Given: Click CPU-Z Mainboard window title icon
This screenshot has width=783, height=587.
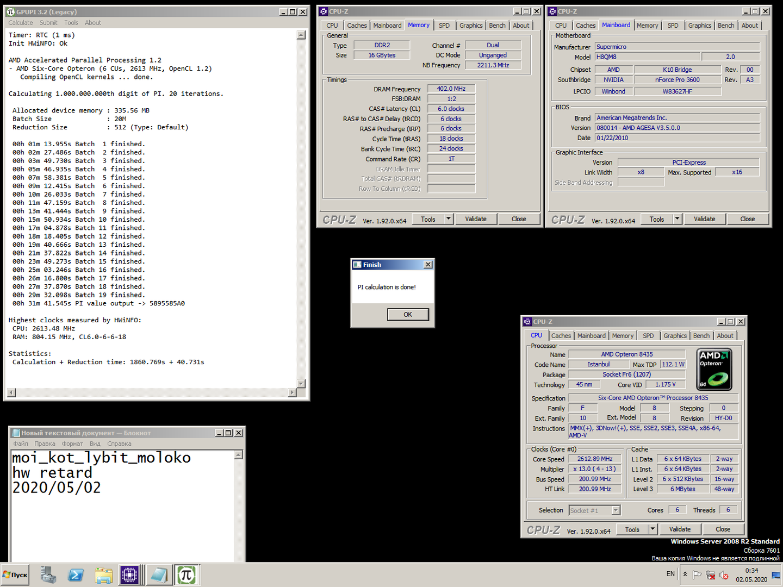Looking at the screenshot, I should pyautogui.click(x=552, y=11).
